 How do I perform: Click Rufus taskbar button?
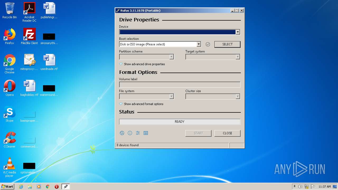(66, 187)
